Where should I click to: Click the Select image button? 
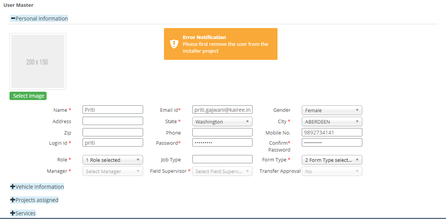28,96
